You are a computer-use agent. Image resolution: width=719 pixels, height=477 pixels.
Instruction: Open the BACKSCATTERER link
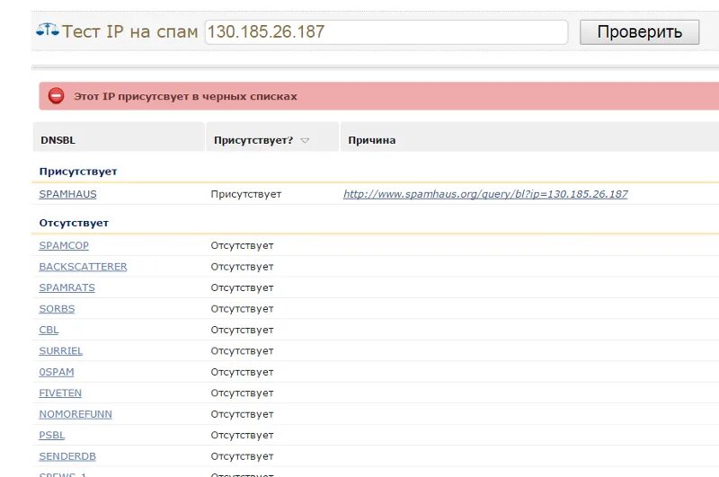[83, 266]
